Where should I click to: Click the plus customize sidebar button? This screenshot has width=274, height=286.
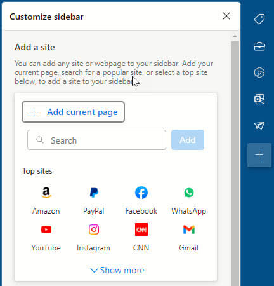click(x=259, y=155)
